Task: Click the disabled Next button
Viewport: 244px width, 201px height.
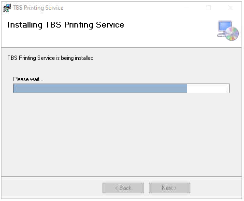Action: [170, 188]
